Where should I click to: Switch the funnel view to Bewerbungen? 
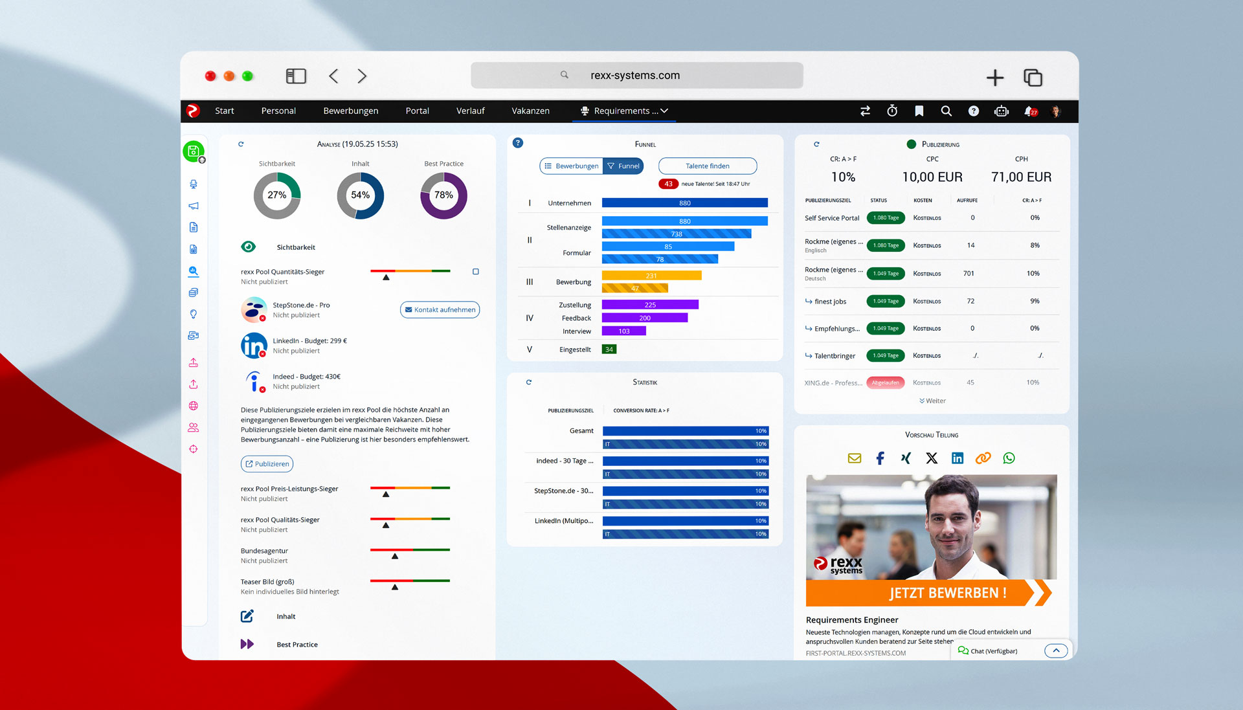click(570, 166)
